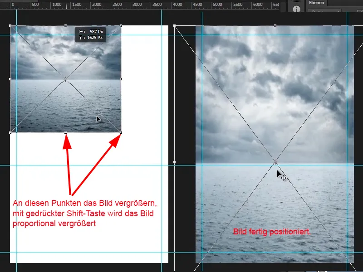Click top-left transform handle of left image

click(10, 26)
